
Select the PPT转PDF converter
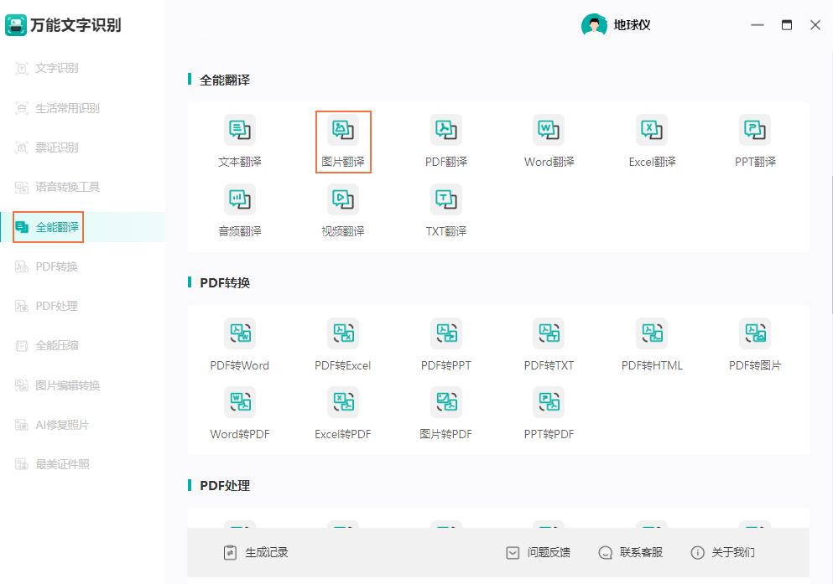(x=548, y=412)
